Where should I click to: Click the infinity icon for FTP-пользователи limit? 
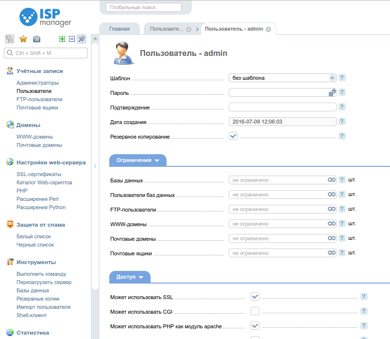pos(332,209)
